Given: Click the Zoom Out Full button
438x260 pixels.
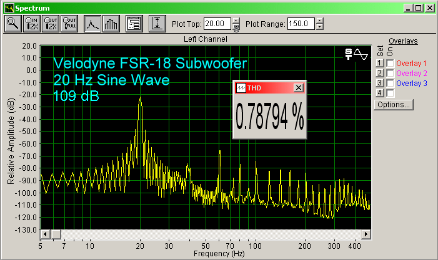Looking at the screenshot, I should click(x=69, y=24).
